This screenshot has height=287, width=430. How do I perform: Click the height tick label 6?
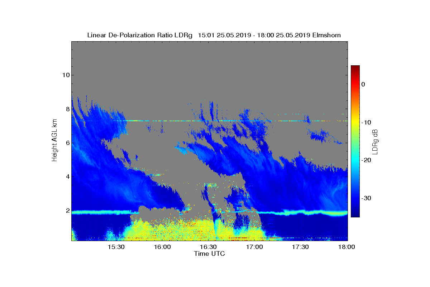[67, 143]
